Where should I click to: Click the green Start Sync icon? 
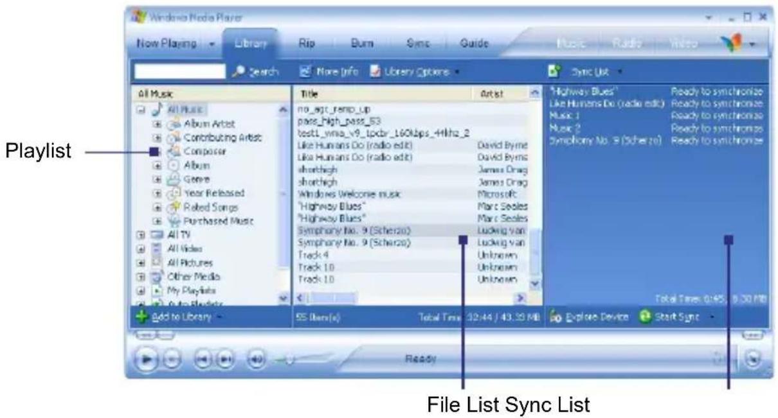(644, 317)
